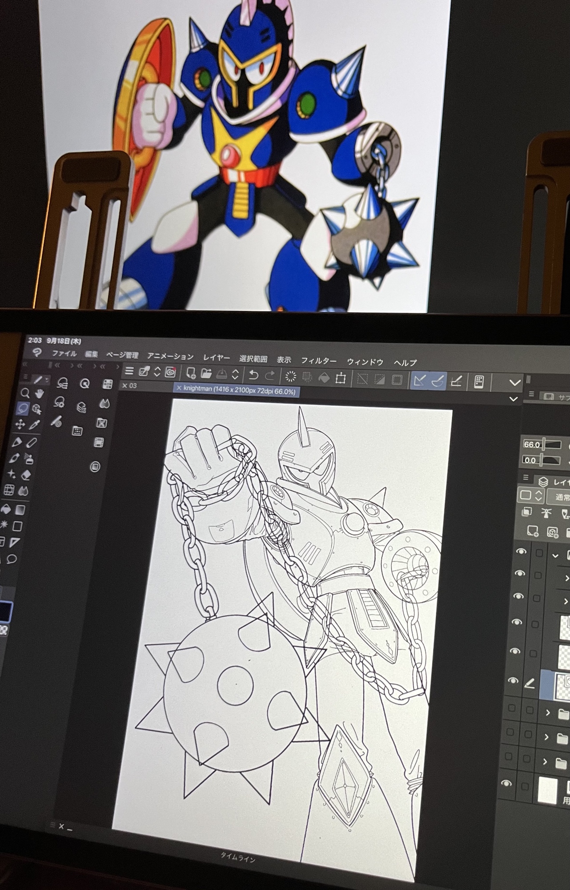This screenshot has width=570, height=890.
Task: Pick the Eyedropper tool
Action: [x=35, y=425]
